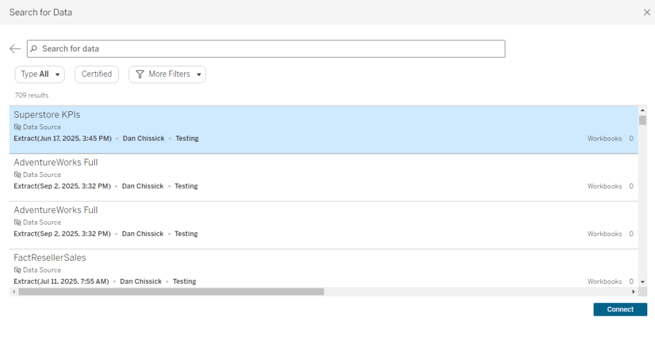
Task: Open the Type All dropdown
Action: 40,74
